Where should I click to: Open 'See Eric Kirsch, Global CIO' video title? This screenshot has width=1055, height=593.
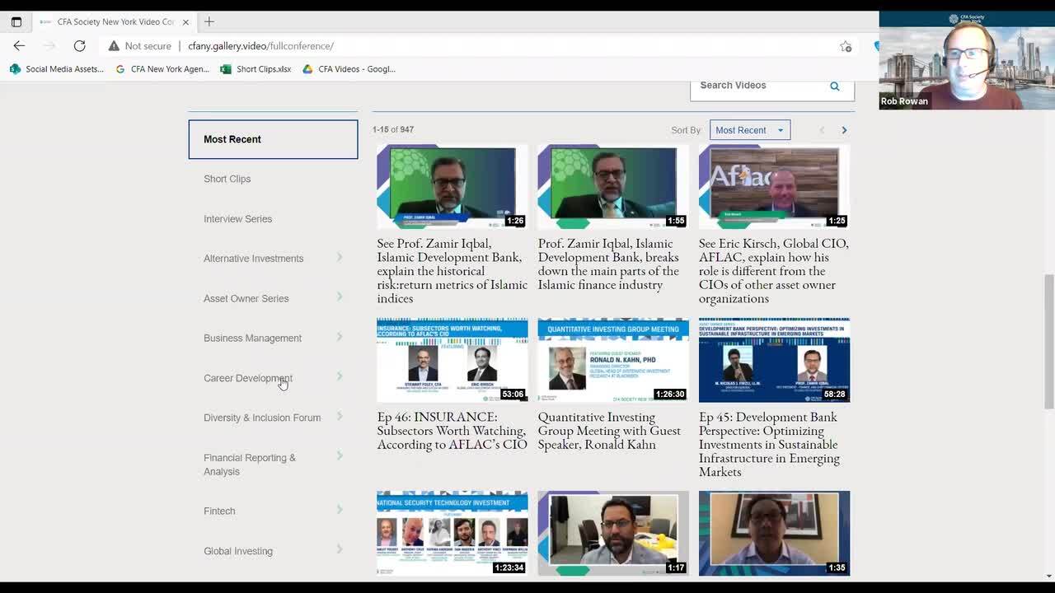pos(773,271)
